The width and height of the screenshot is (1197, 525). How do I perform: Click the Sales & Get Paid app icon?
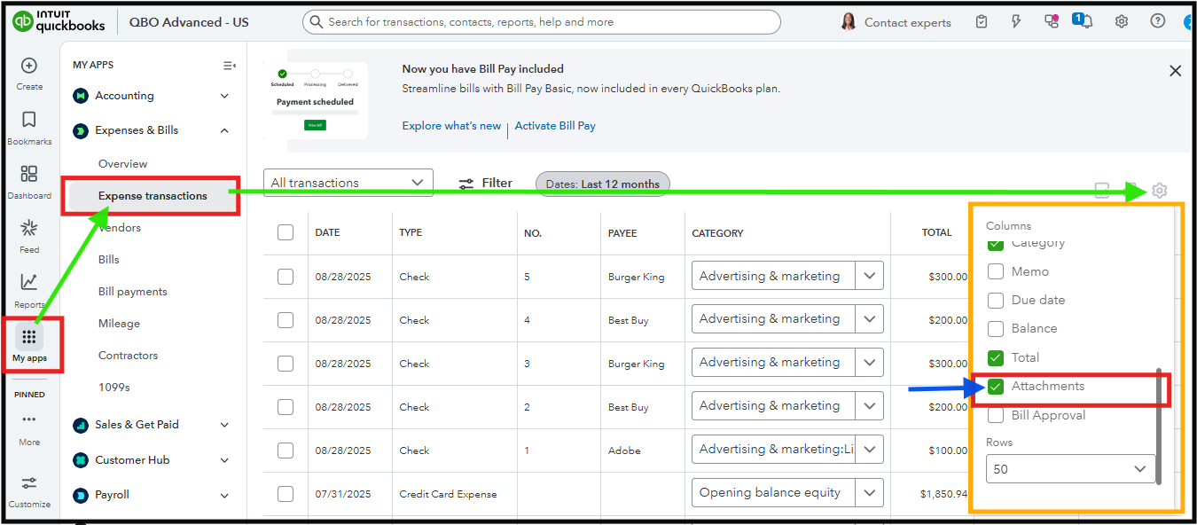coord(81,425)
